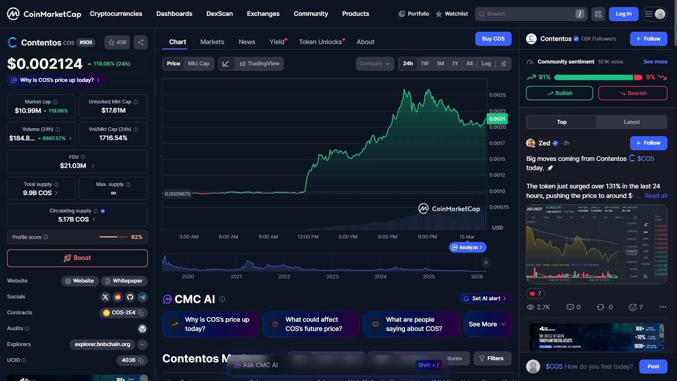Image resolution: width=677 pixels, height=381 pixels.
Task: Pause the chart range handle
Action: click(486, 262)
